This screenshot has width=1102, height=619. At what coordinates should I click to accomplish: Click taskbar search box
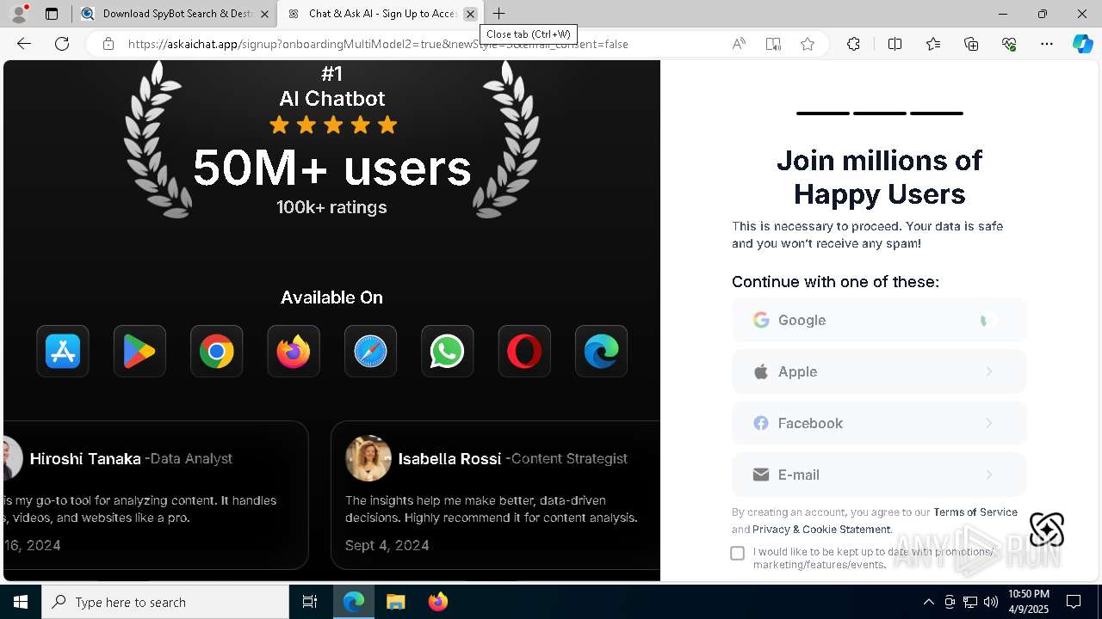pyautogui.click(x=165, y=602)
